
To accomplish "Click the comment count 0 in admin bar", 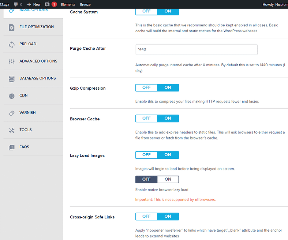I will tap(21, 4).
